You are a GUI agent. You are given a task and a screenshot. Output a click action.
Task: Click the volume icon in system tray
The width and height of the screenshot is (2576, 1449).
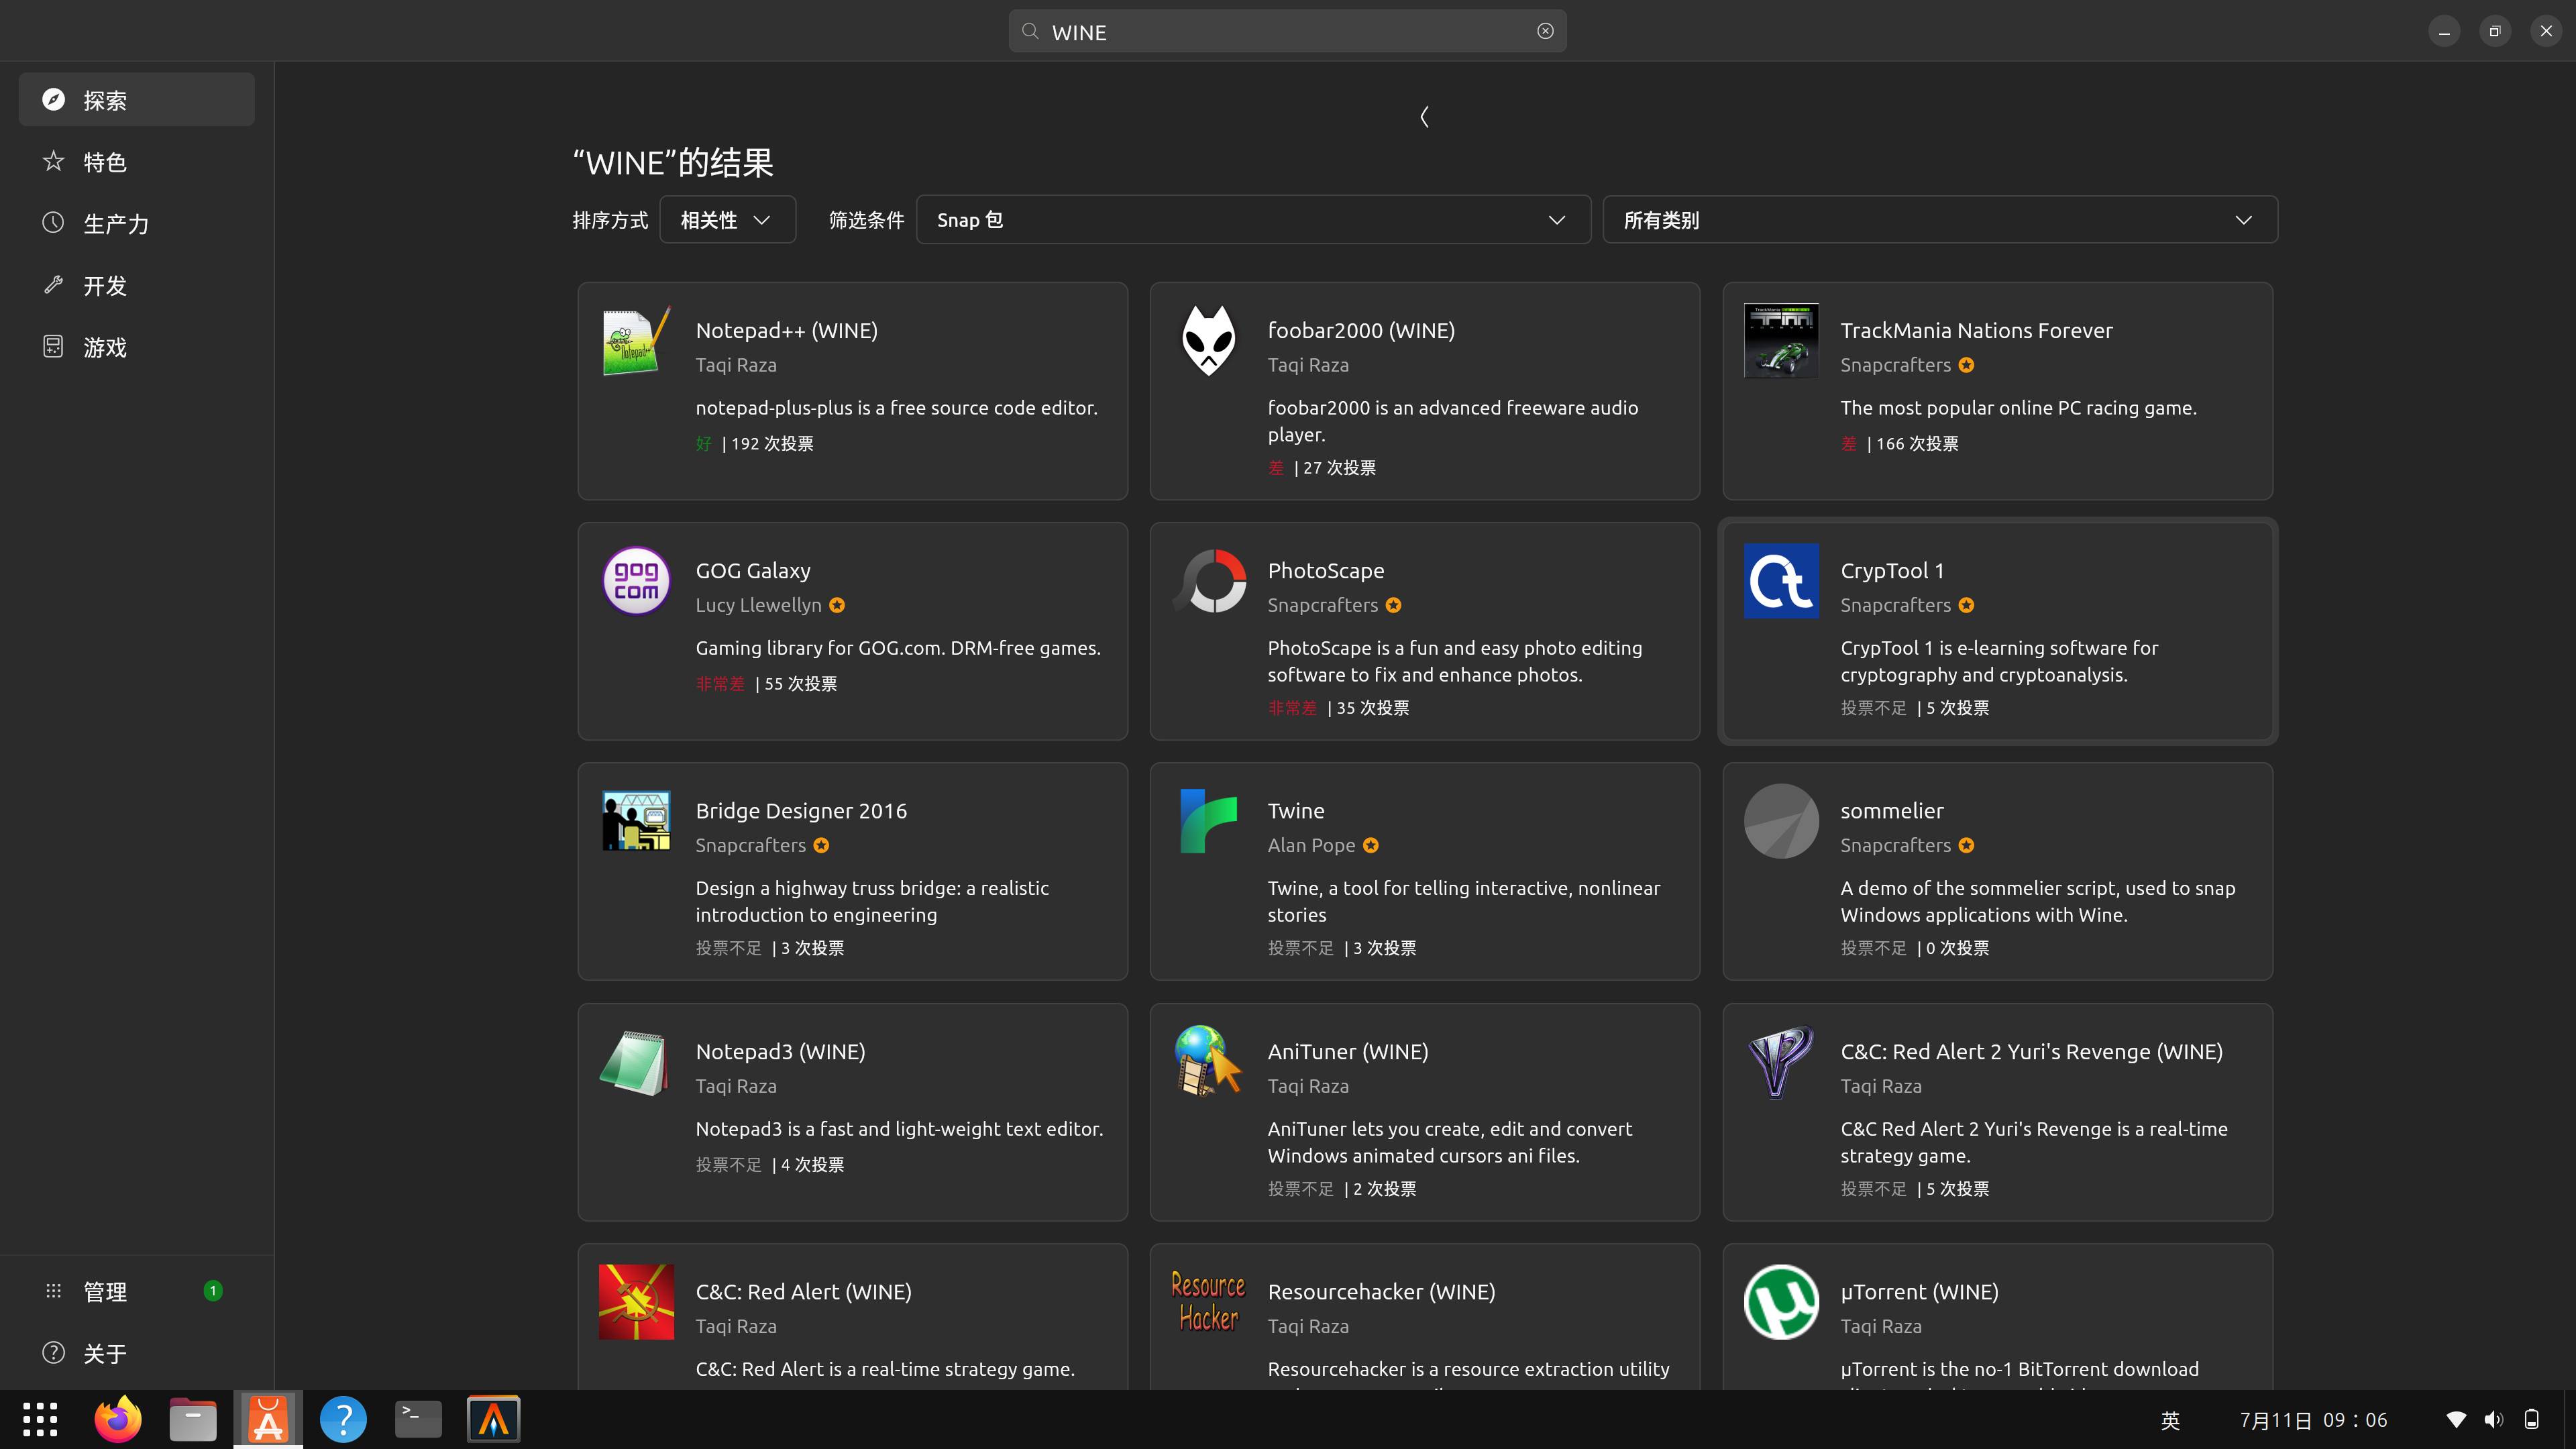point(2494,1420)
